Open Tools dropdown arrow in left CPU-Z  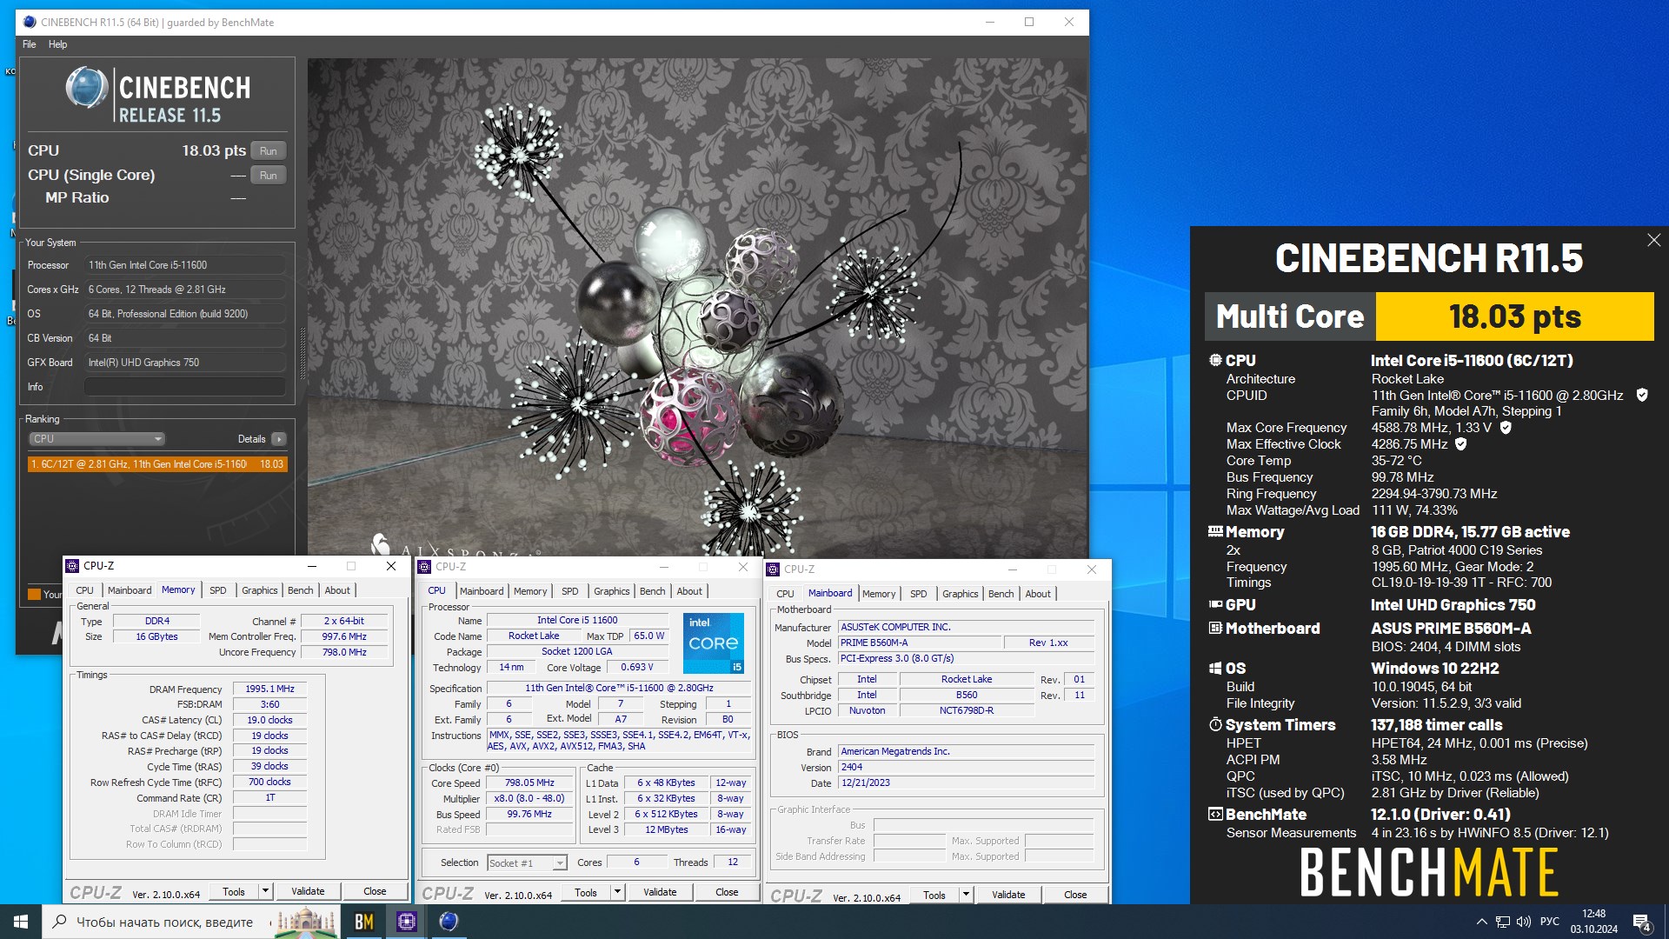tap(265, 891)
